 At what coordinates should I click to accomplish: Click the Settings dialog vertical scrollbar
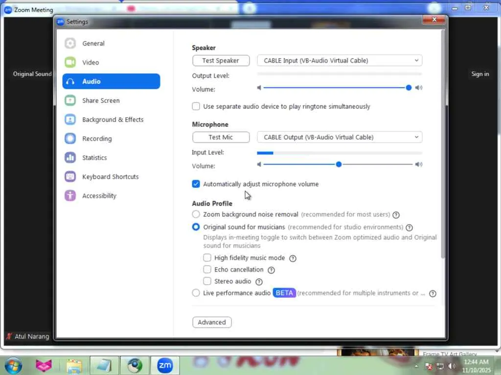pos(442,144)
